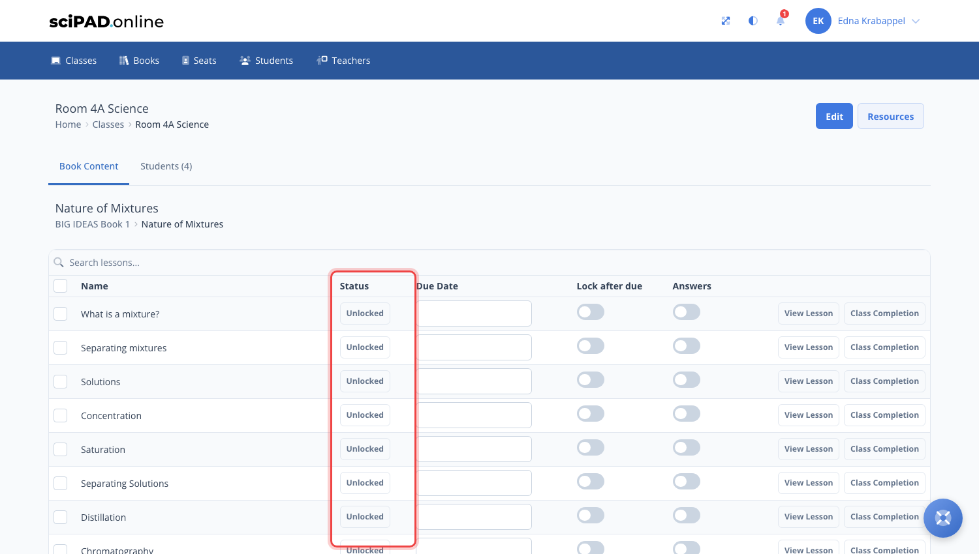View Lesson for Concentration
Image resolution: width=979 pixels, height=554 pixels.
(x=809, y=415)
